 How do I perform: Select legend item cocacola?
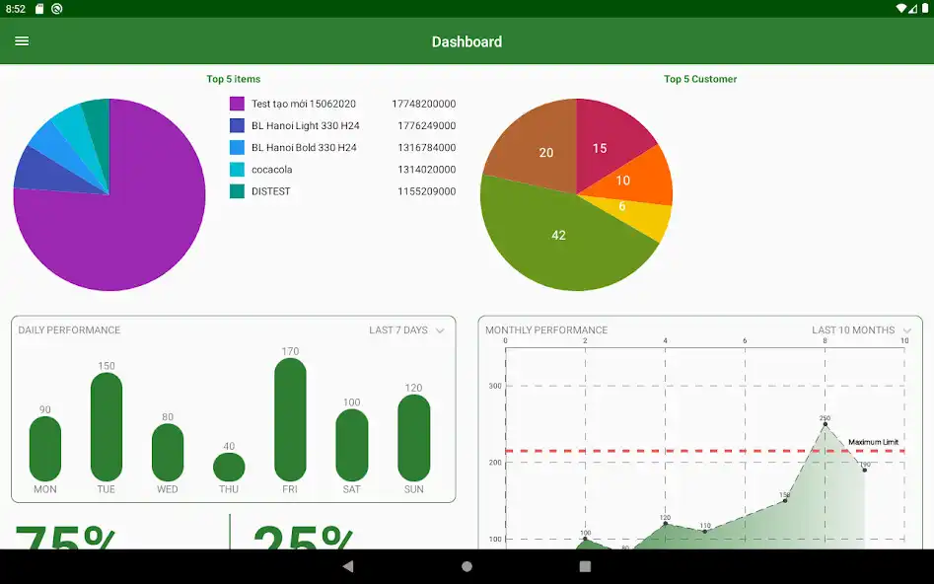271,170
